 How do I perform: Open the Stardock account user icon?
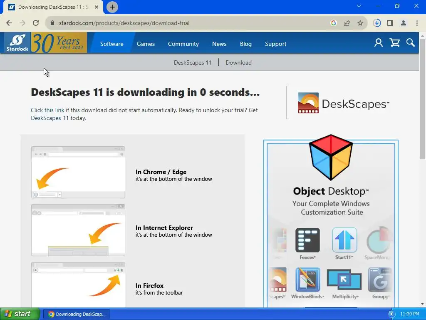[379, 43]
